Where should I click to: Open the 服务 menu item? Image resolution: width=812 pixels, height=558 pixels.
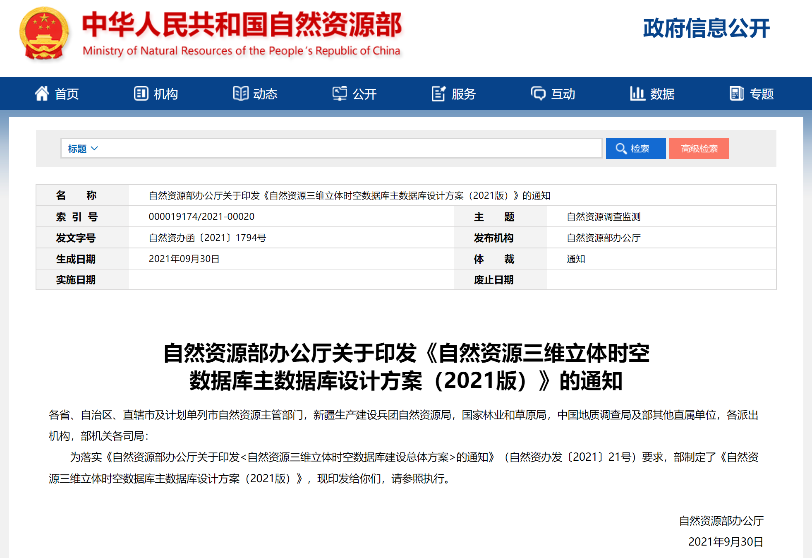click(x=463, y=94)
